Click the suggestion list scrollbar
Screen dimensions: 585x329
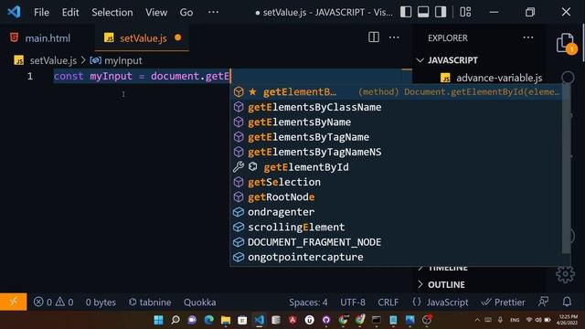click(x=566, y=168)
